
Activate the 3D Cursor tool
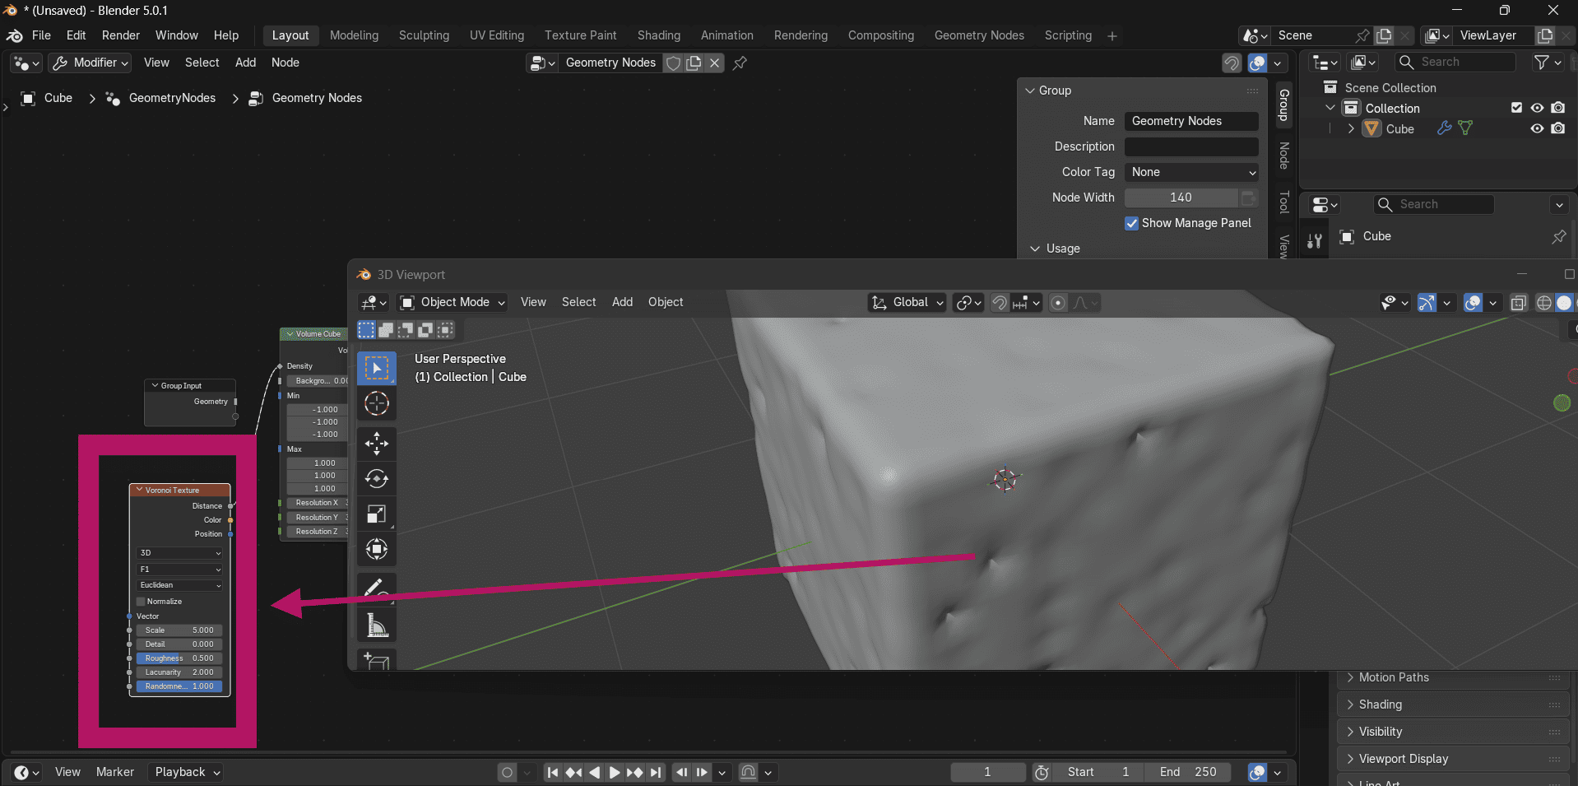tap(377, 403)
